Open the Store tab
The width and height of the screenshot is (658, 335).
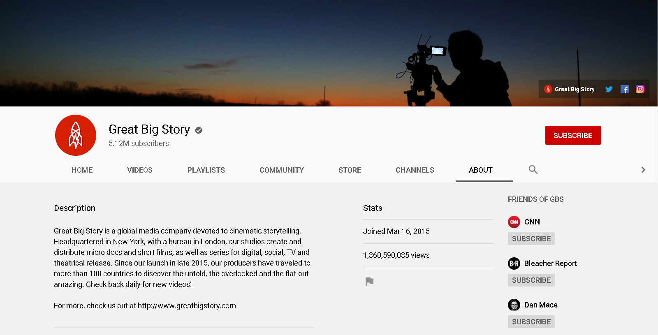click(350, 170)
